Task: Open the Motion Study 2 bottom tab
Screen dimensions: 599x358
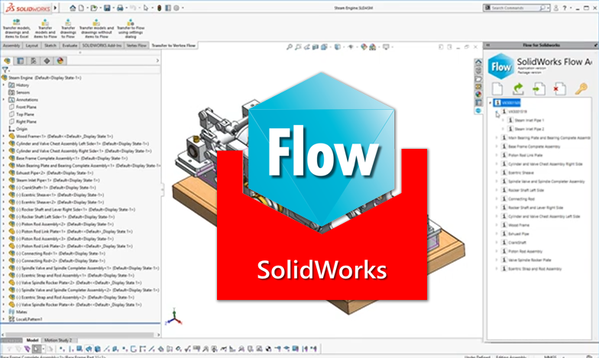Action: pos(58,340)
